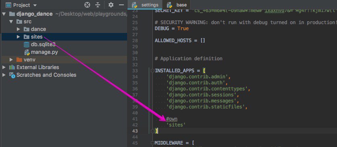337x147 pixels.
Task: Switch to the settings editor tab
Action: coord(145,5)
